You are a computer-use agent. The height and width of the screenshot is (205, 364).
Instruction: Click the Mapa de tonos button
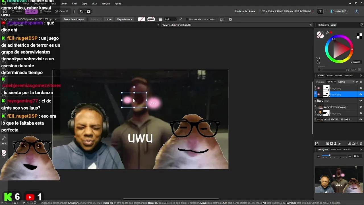click(125, 19)
